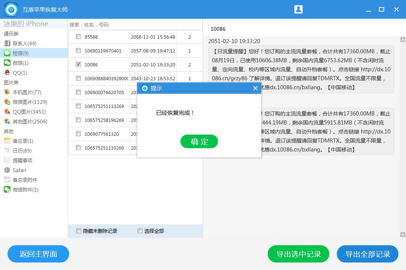Enable 选择全部 to select all records
This screenshot has height=270, width=406.
[x=139, y=231]
